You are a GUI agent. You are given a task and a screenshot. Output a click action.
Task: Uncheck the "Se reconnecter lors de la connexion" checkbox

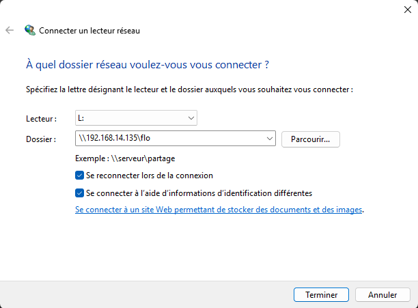click(x=80, y=176)
